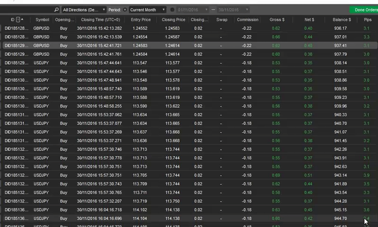Click the ID column header label

pyautogui.click(x=13, y=19)
